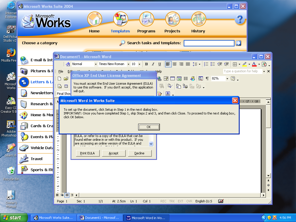Click the Works search go arrow button
The image size is (296, 222).
[238, 43]
